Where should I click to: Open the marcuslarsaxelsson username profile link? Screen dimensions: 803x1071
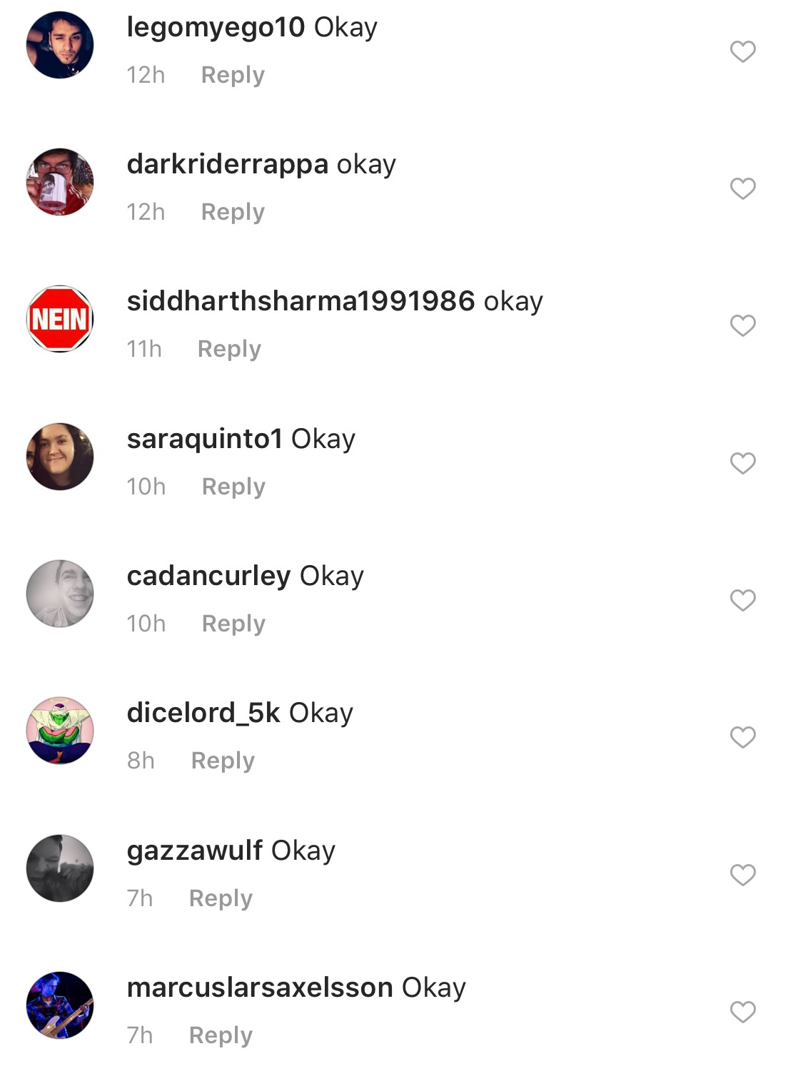[x=260, y=988]
